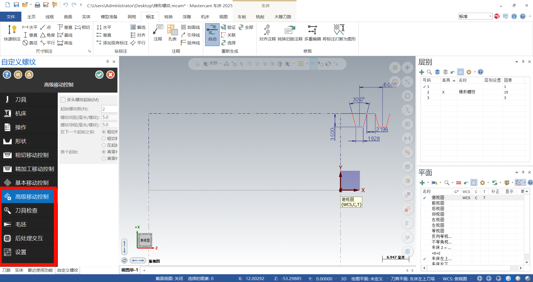Viewport: 533px width, 282px height.
Task: Create a new plane with plus icon
Action: pos(422,183)
